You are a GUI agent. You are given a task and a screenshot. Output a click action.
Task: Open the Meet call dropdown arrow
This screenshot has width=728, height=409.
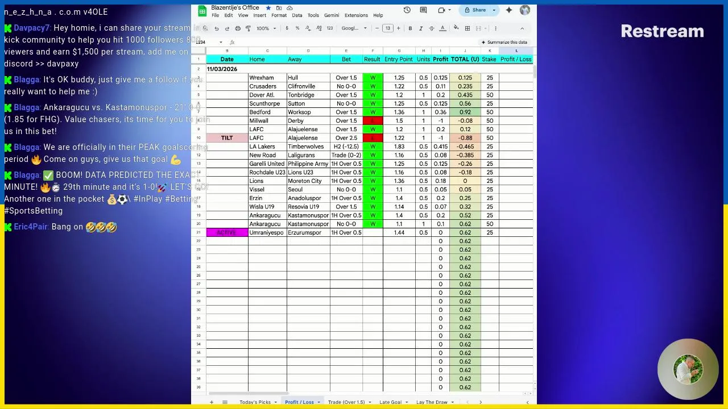[449, 10]
